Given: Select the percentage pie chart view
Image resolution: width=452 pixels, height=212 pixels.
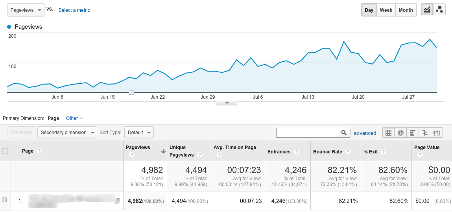Looking at the screenshot, I should [400, 133].
